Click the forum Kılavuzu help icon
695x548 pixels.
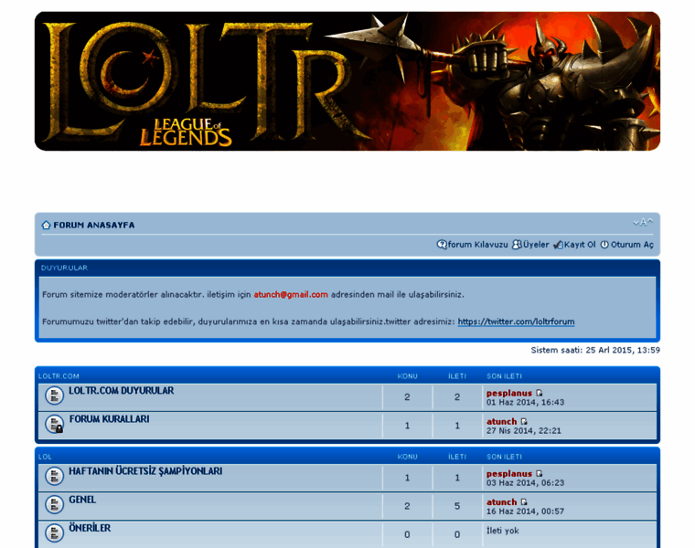coord(442,245)
